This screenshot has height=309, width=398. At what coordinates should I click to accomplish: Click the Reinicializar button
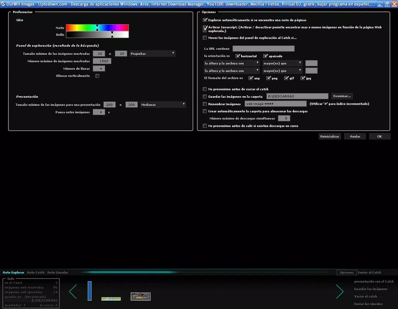click(x=330, y=136)
